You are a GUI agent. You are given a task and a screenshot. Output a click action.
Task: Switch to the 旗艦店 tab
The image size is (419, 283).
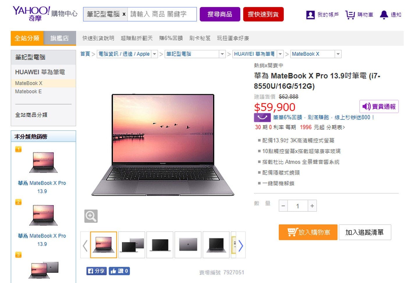click(x=60, y=38)
